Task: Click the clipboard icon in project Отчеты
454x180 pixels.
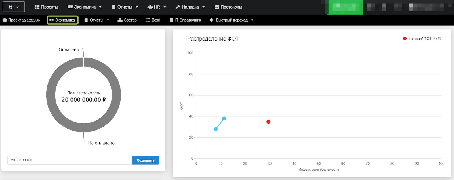Action: [x=86, y=20]
